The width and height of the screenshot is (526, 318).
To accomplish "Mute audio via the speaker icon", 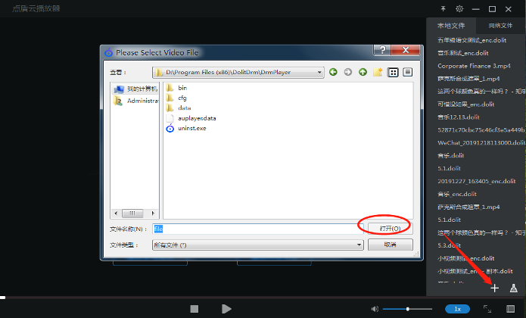I will coord(374,309).
